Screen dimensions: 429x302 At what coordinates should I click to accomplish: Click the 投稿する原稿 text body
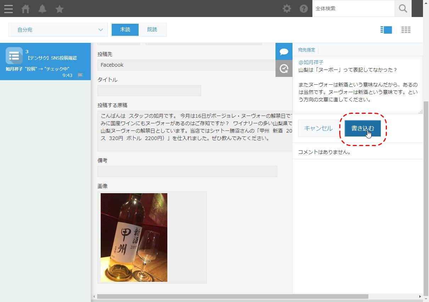(x=195, y=131)
